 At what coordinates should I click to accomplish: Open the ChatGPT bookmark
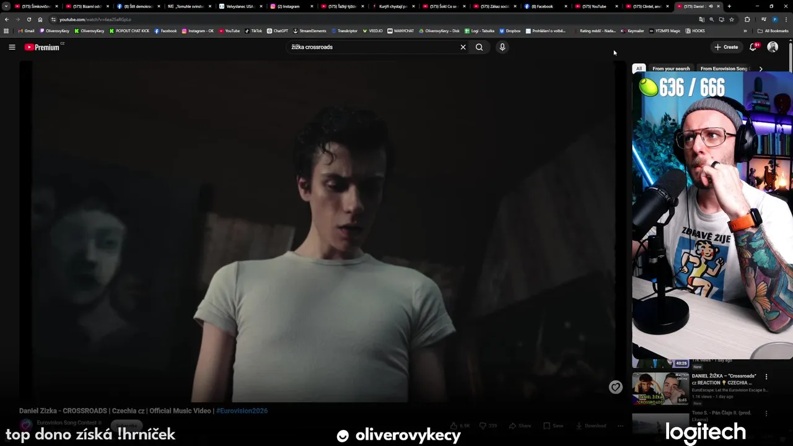[278, 31]
